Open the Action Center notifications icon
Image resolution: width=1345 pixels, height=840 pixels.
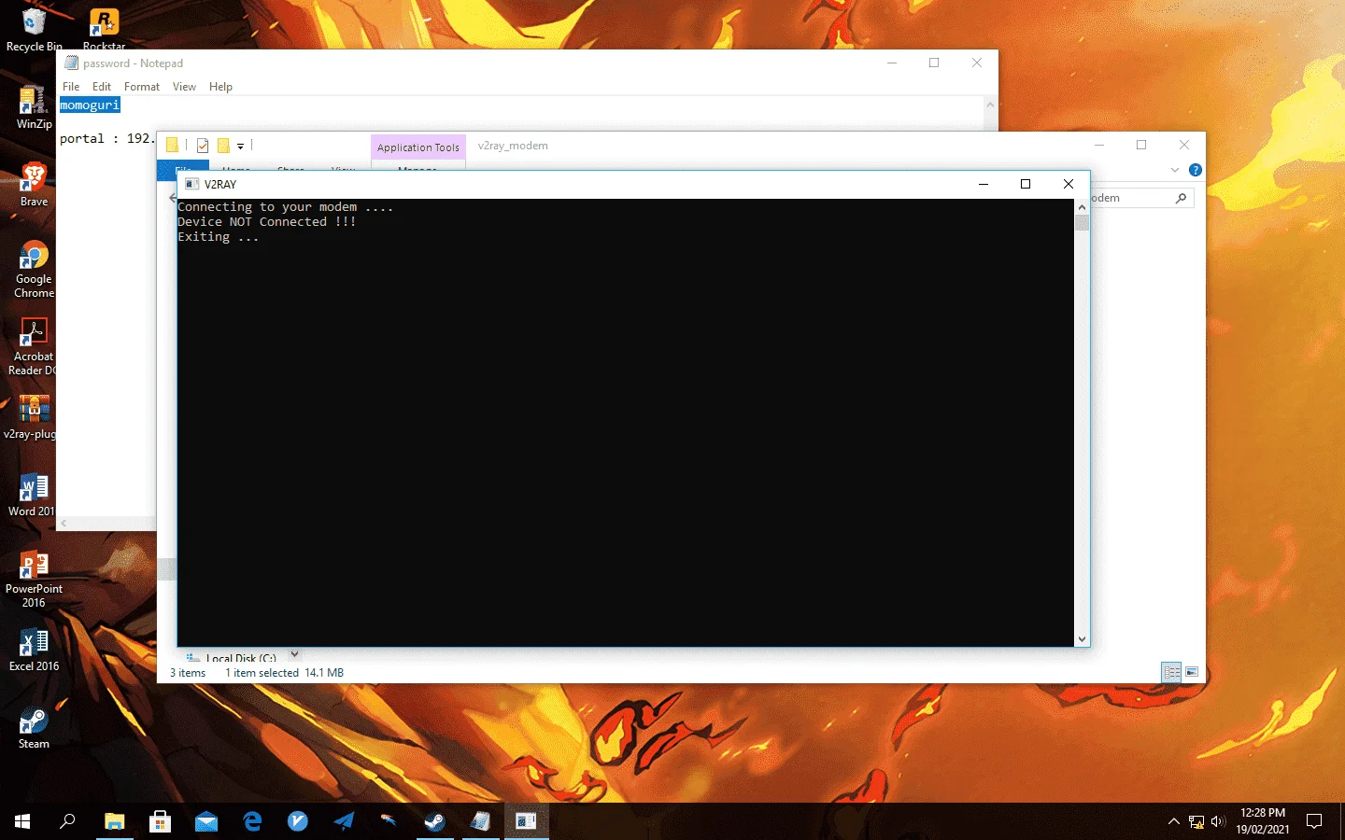(1314, 821)
